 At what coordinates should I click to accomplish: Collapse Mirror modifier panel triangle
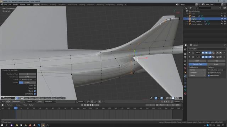[189, 53]
